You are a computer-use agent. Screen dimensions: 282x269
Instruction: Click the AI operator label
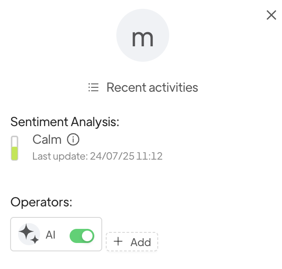[51, 235]
